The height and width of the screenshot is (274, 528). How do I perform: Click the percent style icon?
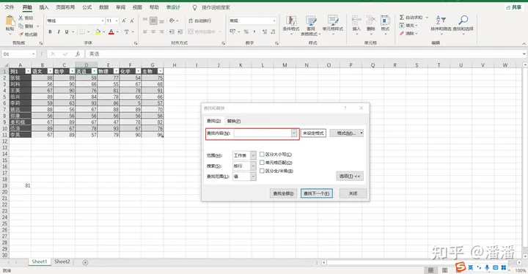click(x=246, y=32)
